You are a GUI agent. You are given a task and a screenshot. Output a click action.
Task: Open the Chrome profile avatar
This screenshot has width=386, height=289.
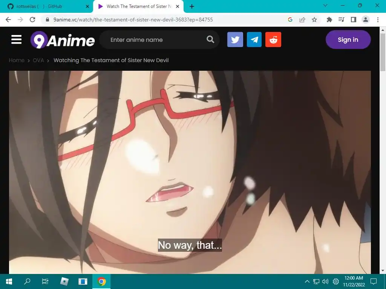pos(366,20)
